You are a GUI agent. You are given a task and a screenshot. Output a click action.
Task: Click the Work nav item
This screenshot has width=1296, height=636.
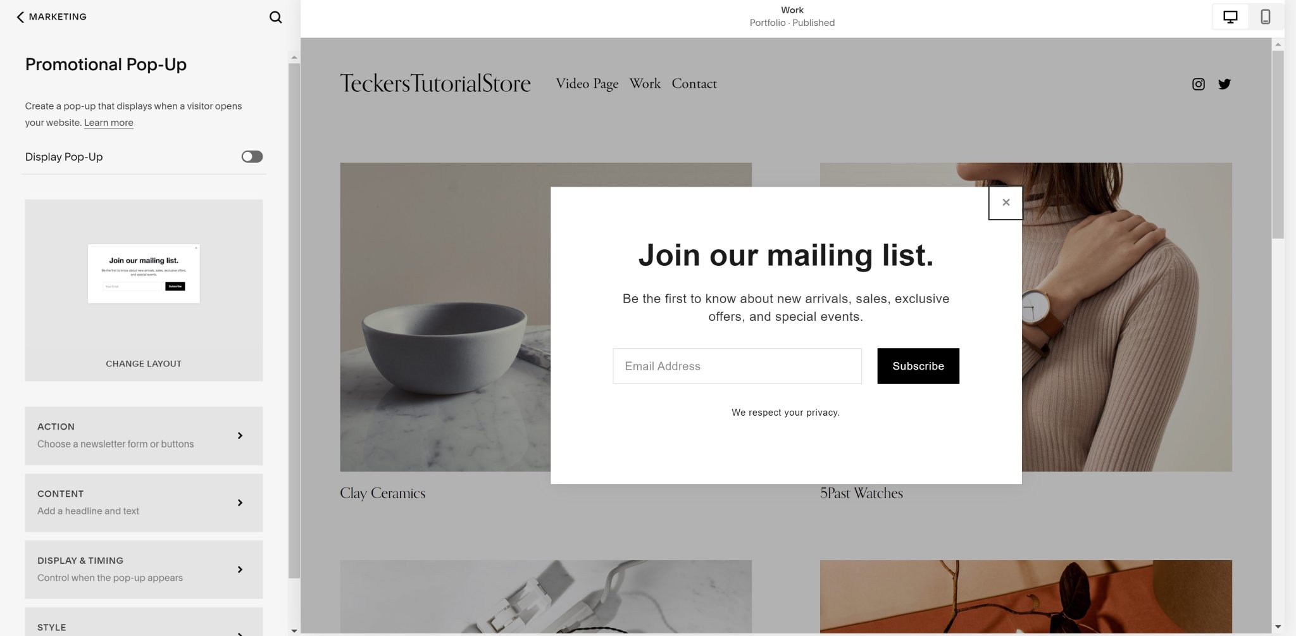(x=645, y=84)
